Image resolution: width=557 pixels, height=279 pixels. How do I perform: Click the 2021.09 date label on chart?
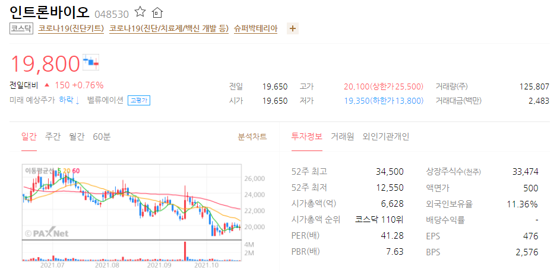(159, 265)
